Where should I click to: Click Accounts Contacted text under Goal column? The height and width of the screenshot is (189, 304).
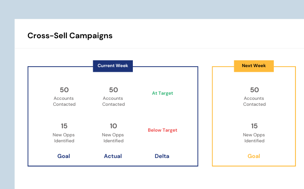pos(64,102)
